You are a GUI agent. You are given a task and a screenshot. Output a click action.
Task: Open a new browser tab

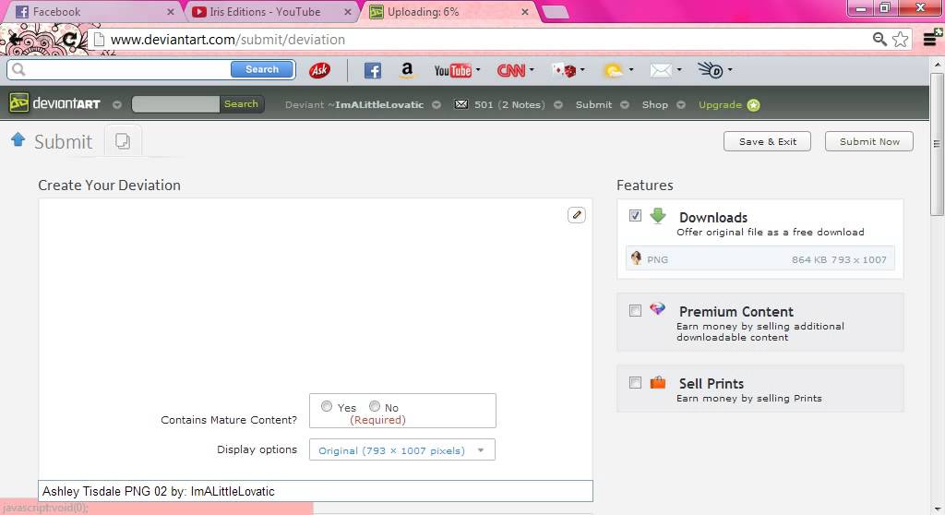(x=555, y=12)
